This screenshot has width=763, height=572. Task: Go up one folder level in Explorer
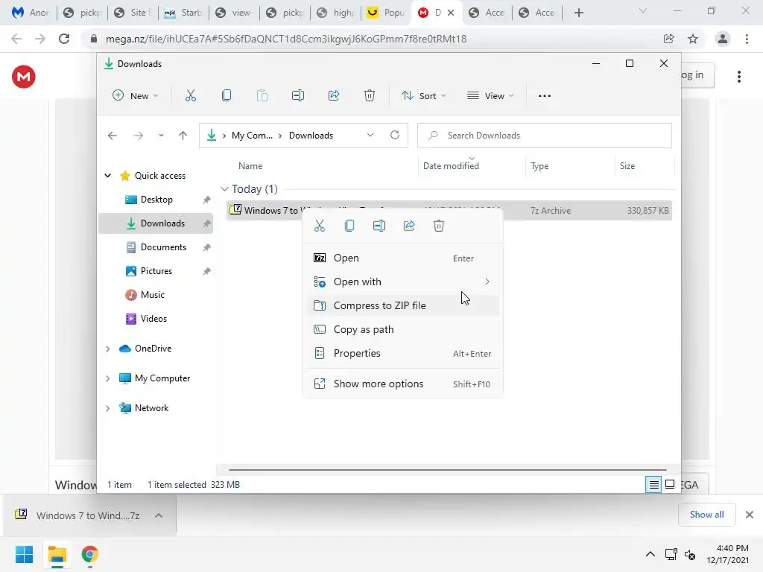(x=183, y=136)
